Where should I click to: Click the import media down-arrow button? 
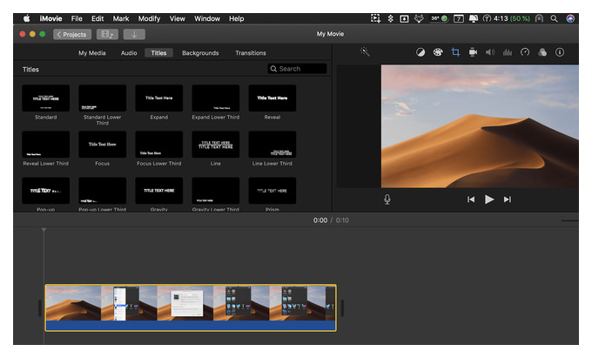(x=134, y=34)
